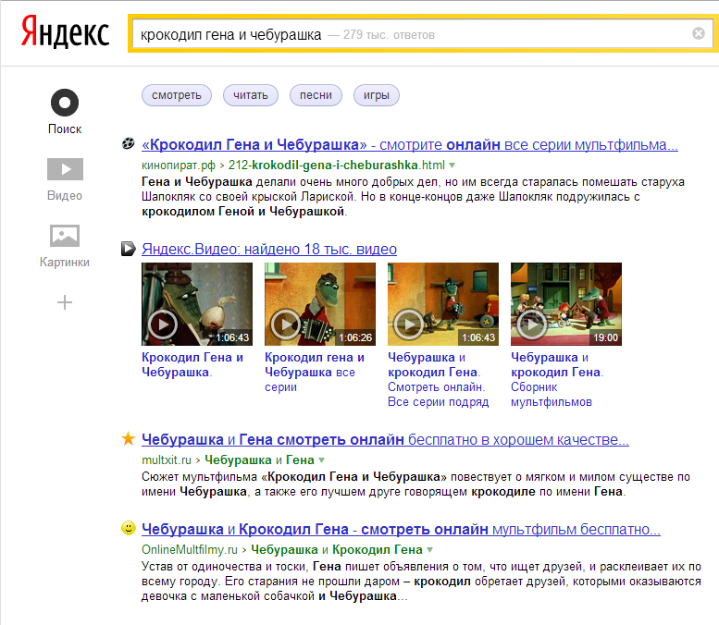This screenshot has height=625, width=719.
Task: Click the film reel favicon for кинопират.рф
Action: click(x=128, y=143)
